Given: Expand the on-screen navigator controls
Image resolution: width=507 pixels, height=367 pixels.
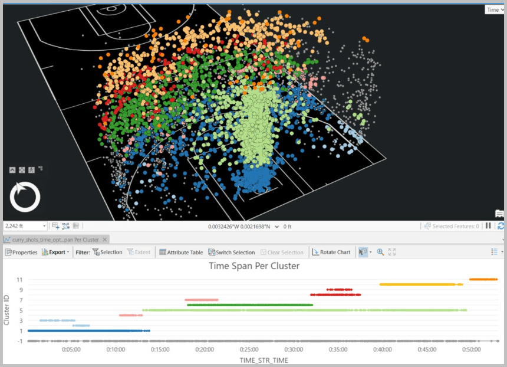Looking at the screenshot, I should point(12,169).
